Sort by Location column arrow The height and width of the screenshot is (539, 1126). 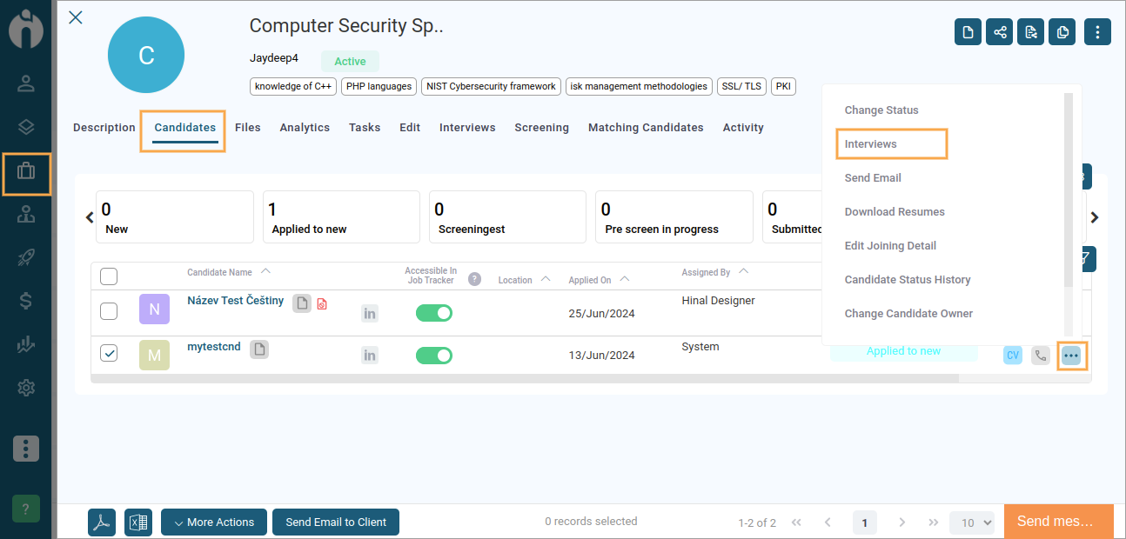[x=546, y=278]
